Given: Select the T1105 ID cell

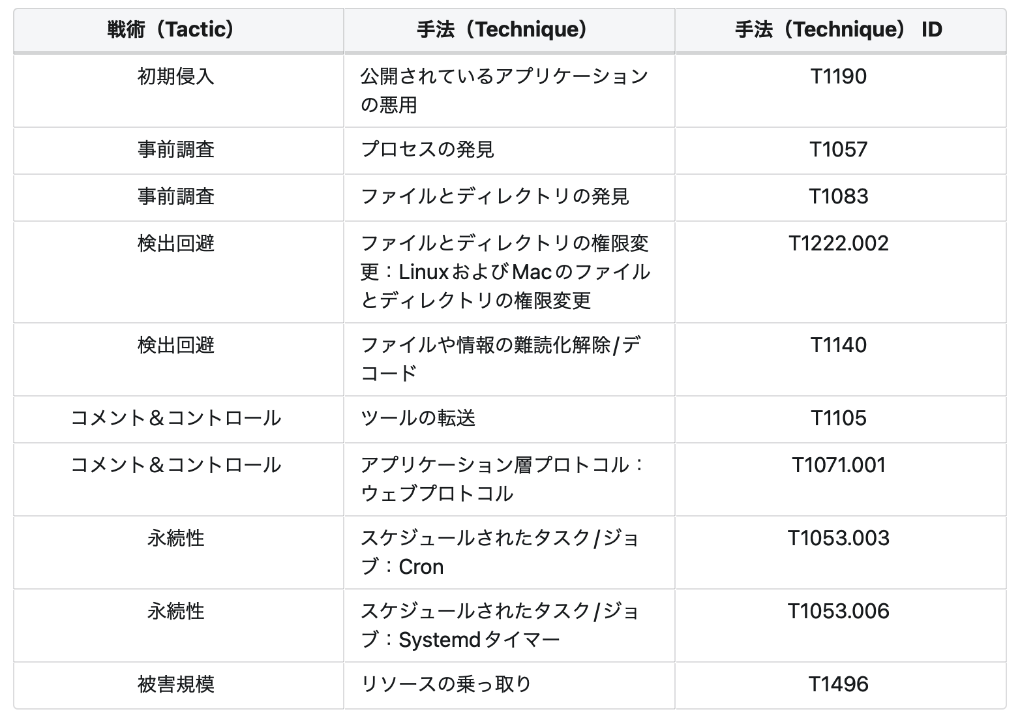Looking at the screenshot, I should click(x=839, y=419).
